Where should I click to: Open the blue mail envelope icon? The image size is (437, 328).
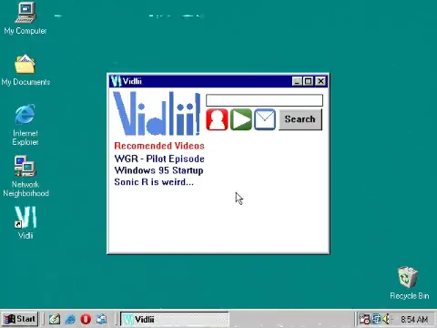tap(265, 119)
